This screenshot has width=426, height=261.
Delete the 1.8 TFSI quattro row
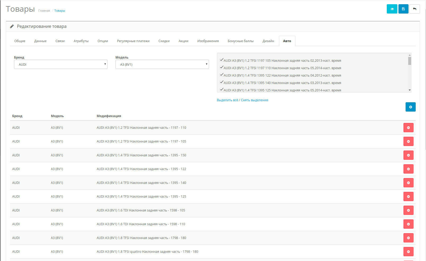point(408,252)
